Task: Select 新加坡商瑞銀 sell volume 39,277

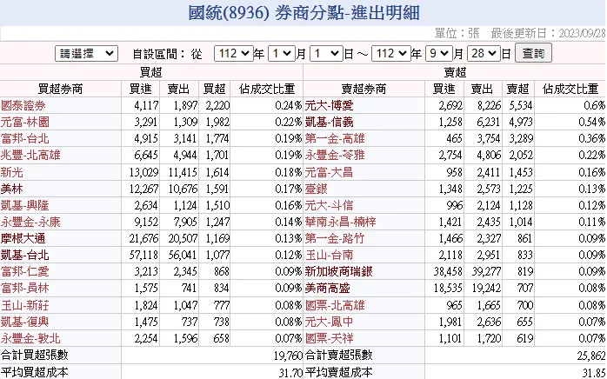Action: point(486,271)
